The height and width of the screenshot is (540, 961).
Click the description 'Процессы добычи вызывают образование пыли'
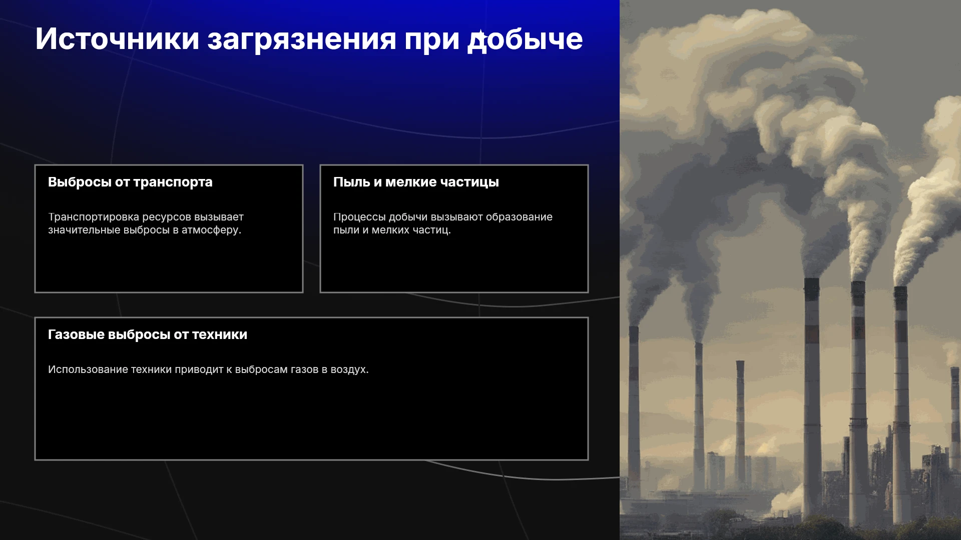(443, 223)
